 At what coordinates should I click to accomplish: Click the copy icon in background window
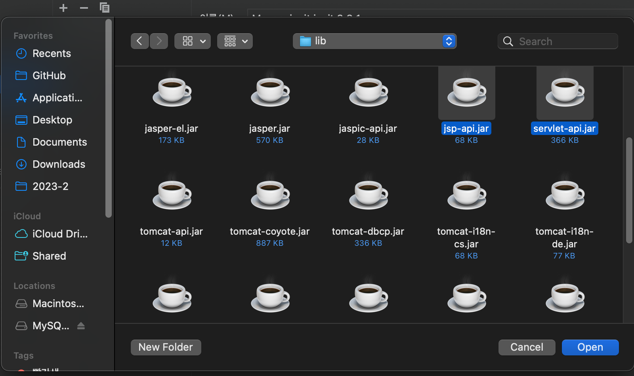point(105,8)
